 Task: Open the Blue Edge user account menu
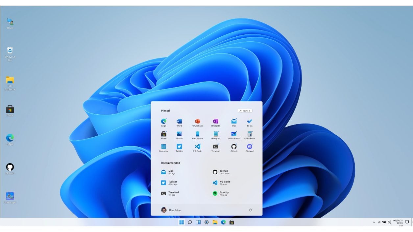point(171,210)
